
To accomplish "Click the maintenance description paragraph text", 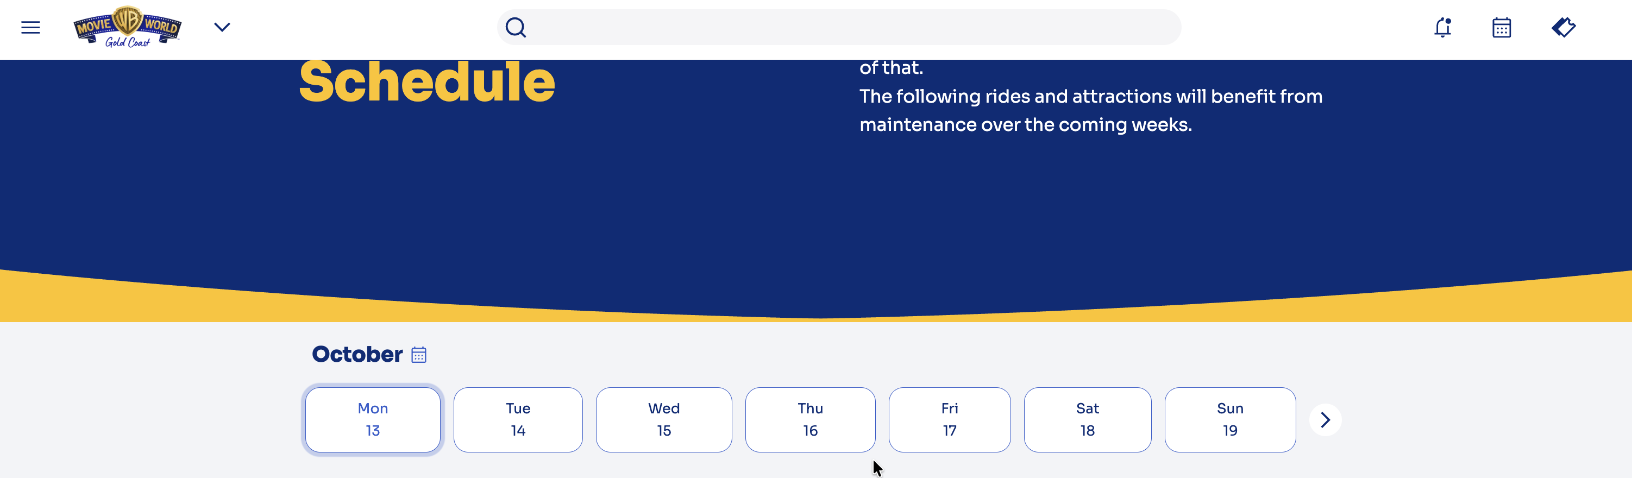I will 1090,110.
